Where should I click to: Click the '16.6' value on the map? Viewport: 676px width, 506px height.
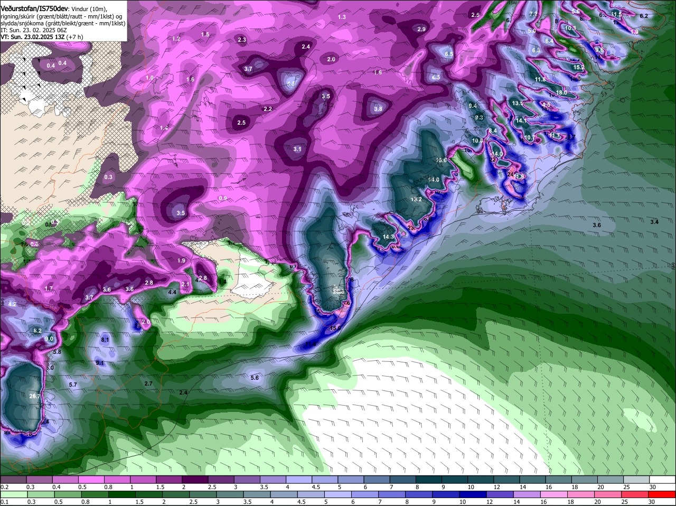(x=441, y=160)
